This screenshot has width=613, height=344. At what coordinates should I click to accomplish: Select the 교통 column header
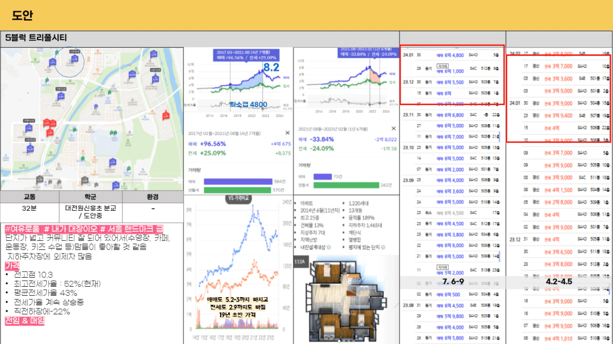30,197
